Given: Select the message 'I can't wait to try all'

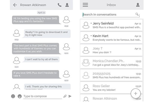Looking at the screenshot, I should coord(42,59).
